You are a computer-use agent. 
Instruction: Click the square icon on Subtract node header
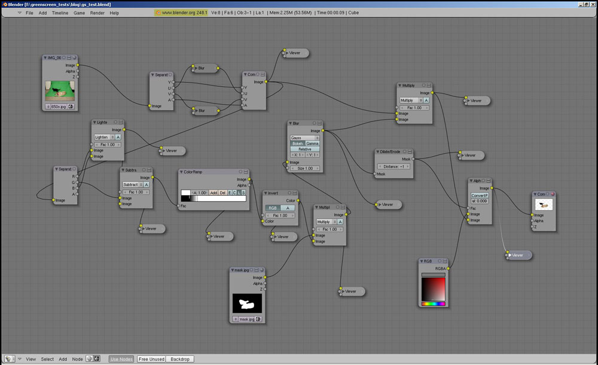pos(149,170)
